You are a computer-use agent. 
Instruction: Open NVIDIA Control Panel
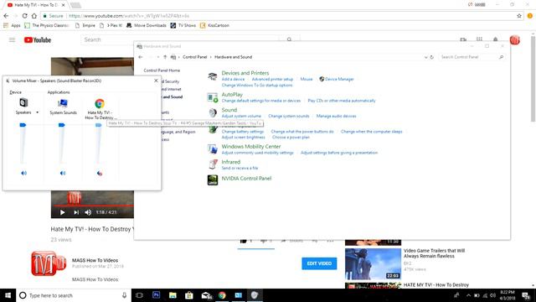tap(246, 179)
